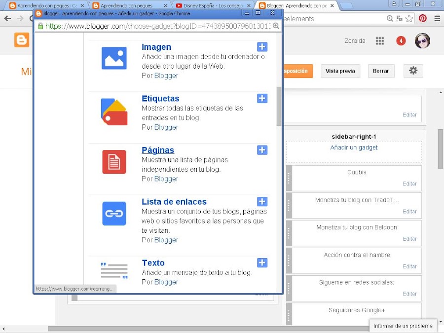Click the Zoraida account name
Image resolution: width=444 pixels, height=333 pixels.
(x=355, y=41)
